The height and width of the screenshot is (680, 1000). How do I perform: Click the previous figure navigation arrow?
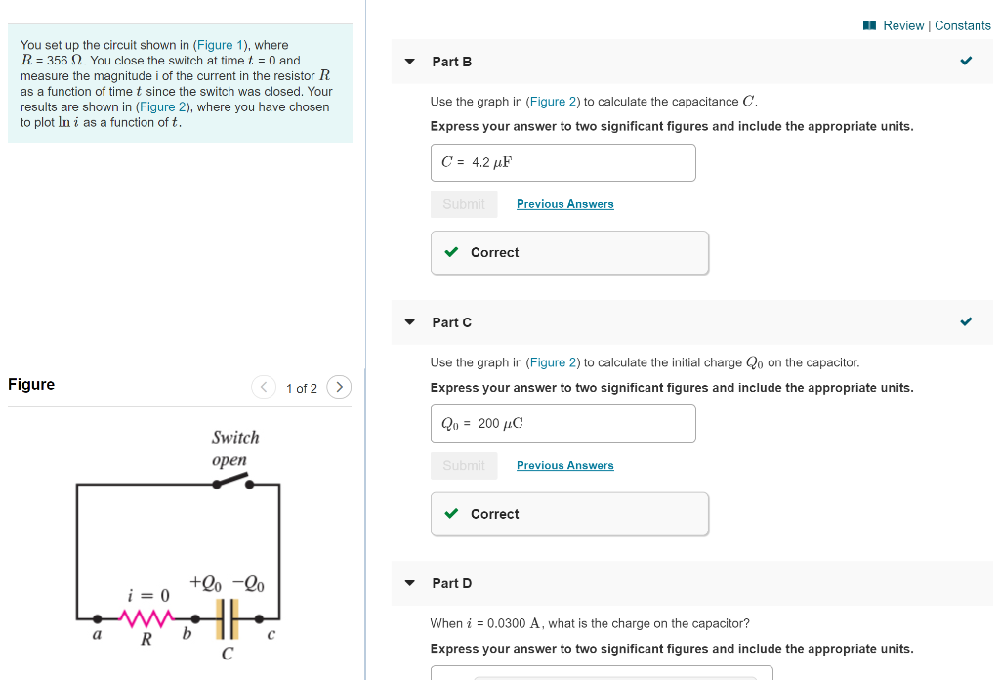click(264, 387)
